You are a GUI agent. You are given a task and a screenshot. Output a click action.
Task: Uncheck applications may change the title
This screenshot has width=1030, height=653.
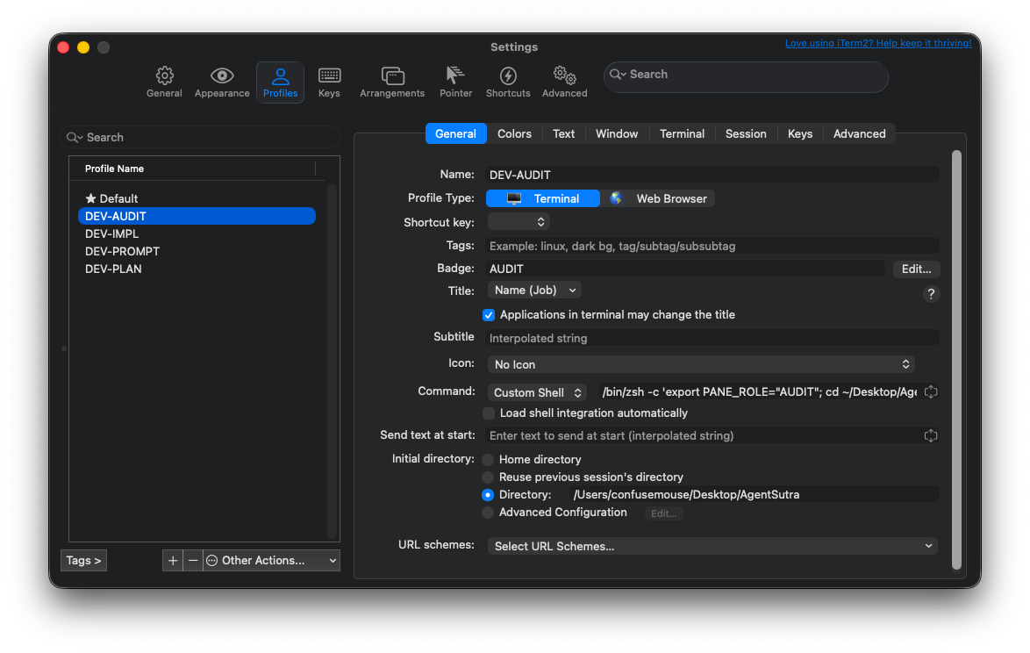click(489, 314)
